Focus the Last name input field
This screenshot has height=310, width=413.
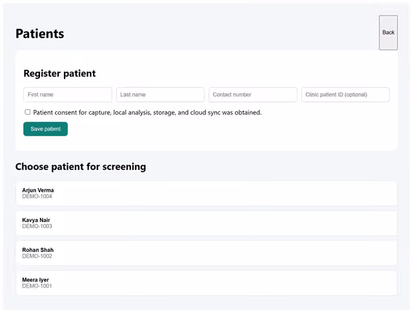(x=160, y=95)
